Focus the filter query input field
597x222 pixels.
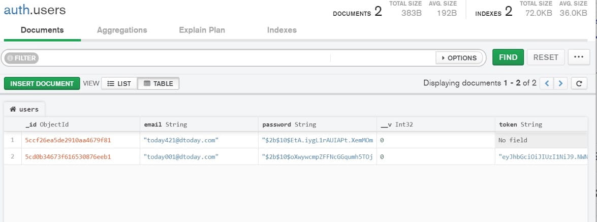[236, 58]
